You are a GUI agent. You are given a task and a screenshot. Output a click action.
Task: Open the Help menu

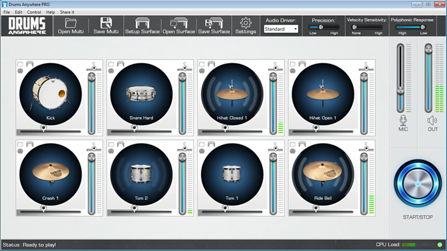[50, 12]
